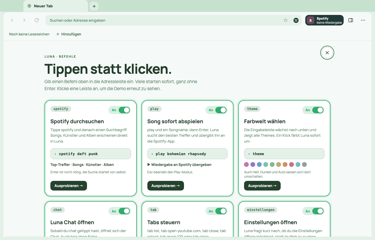This screenshot has height=240, width=375.
Task: Click the 'spotify' command tag
Action: 61,109
